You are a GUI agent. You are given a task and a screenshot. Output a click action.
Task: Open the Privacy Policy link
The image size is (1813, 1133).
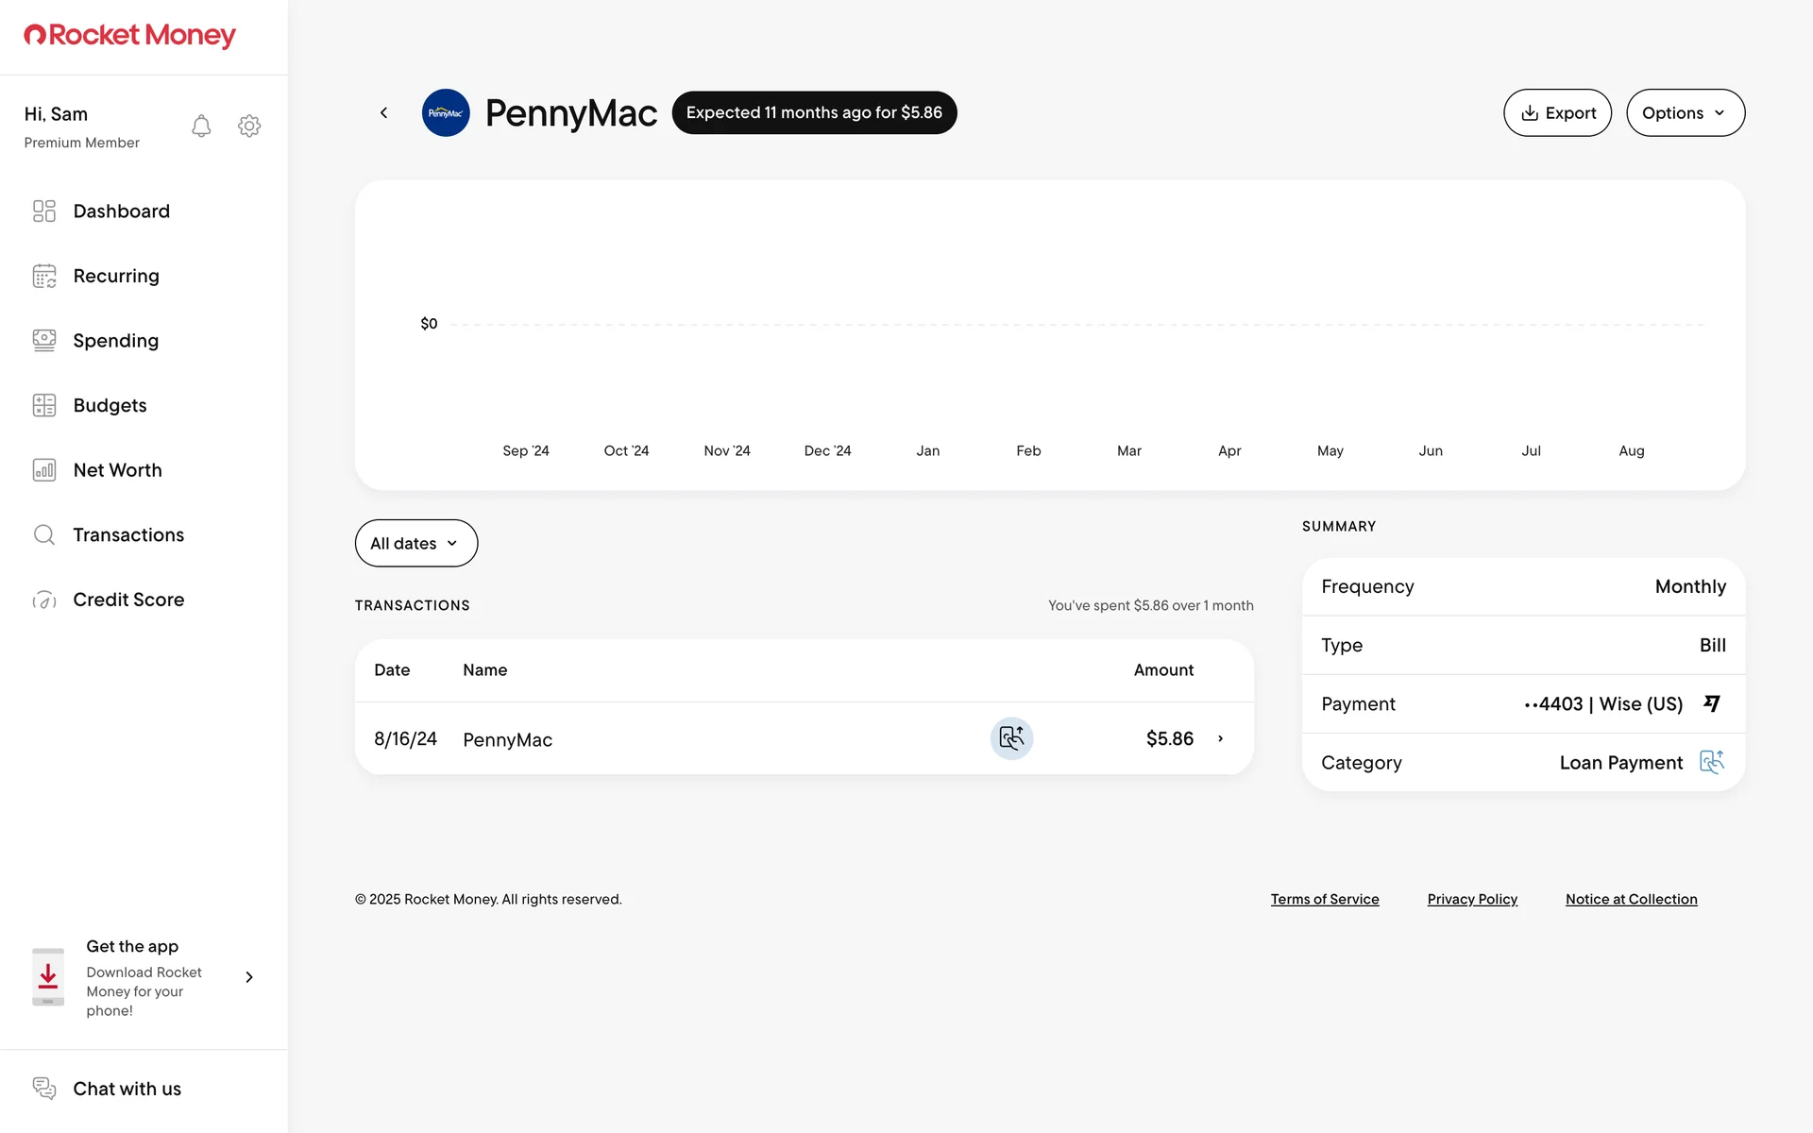click(1471, 899)
